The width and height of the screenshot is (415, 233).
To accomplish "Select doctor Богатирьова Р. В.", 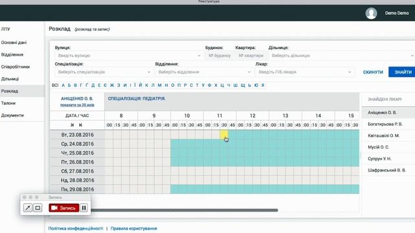I will 385,124.
